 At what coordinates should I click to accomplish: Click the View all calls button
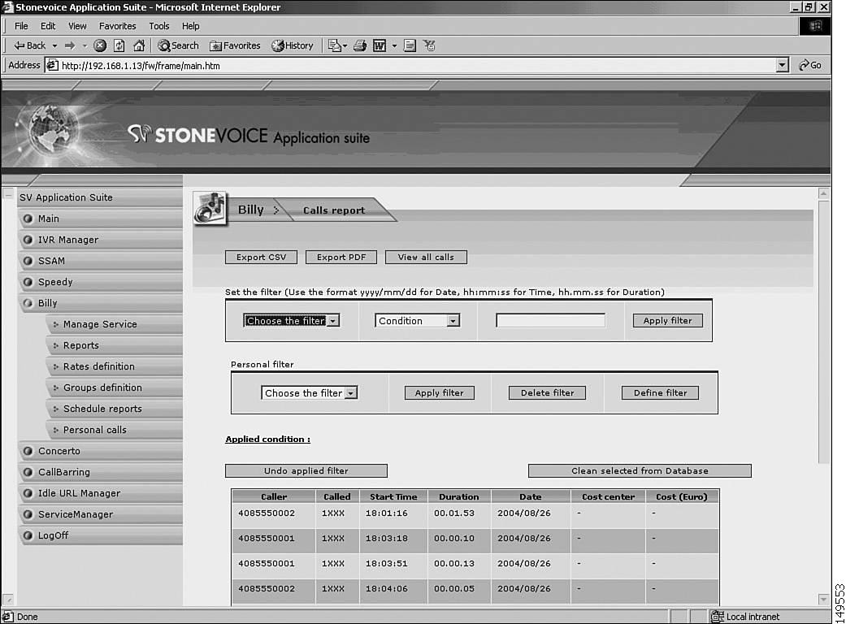click(426, 258)
